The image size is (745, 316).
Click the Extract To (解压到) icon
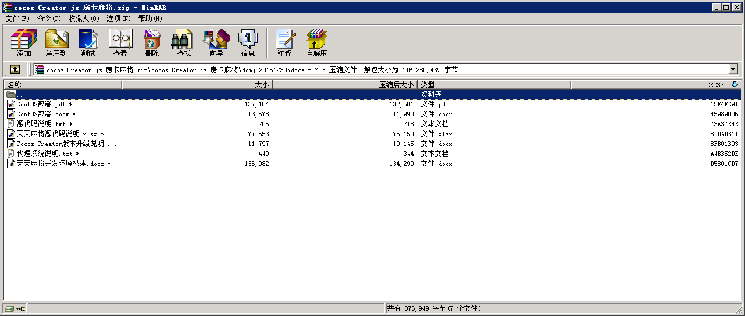[56, 42]
